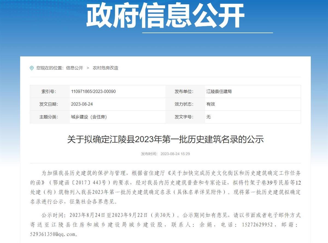Click the 主题分类 label cell
Screen dimensions: 328x243
click(x=49, y=117)
